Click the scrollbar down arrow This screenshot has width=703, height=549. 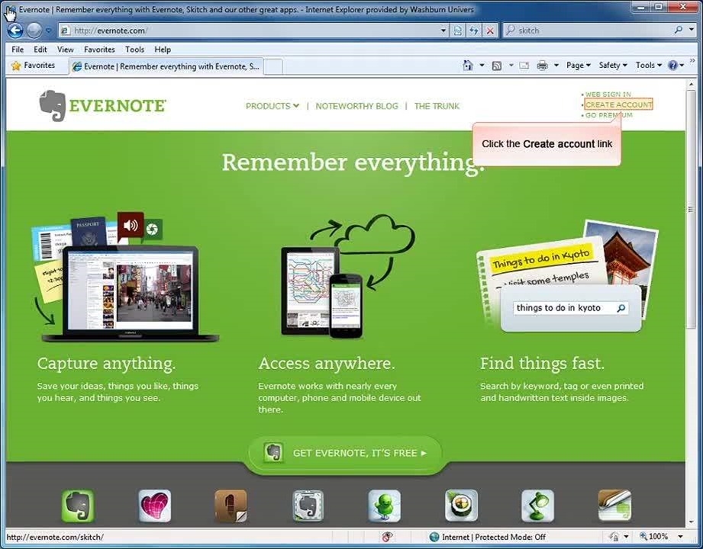(691, 522)
